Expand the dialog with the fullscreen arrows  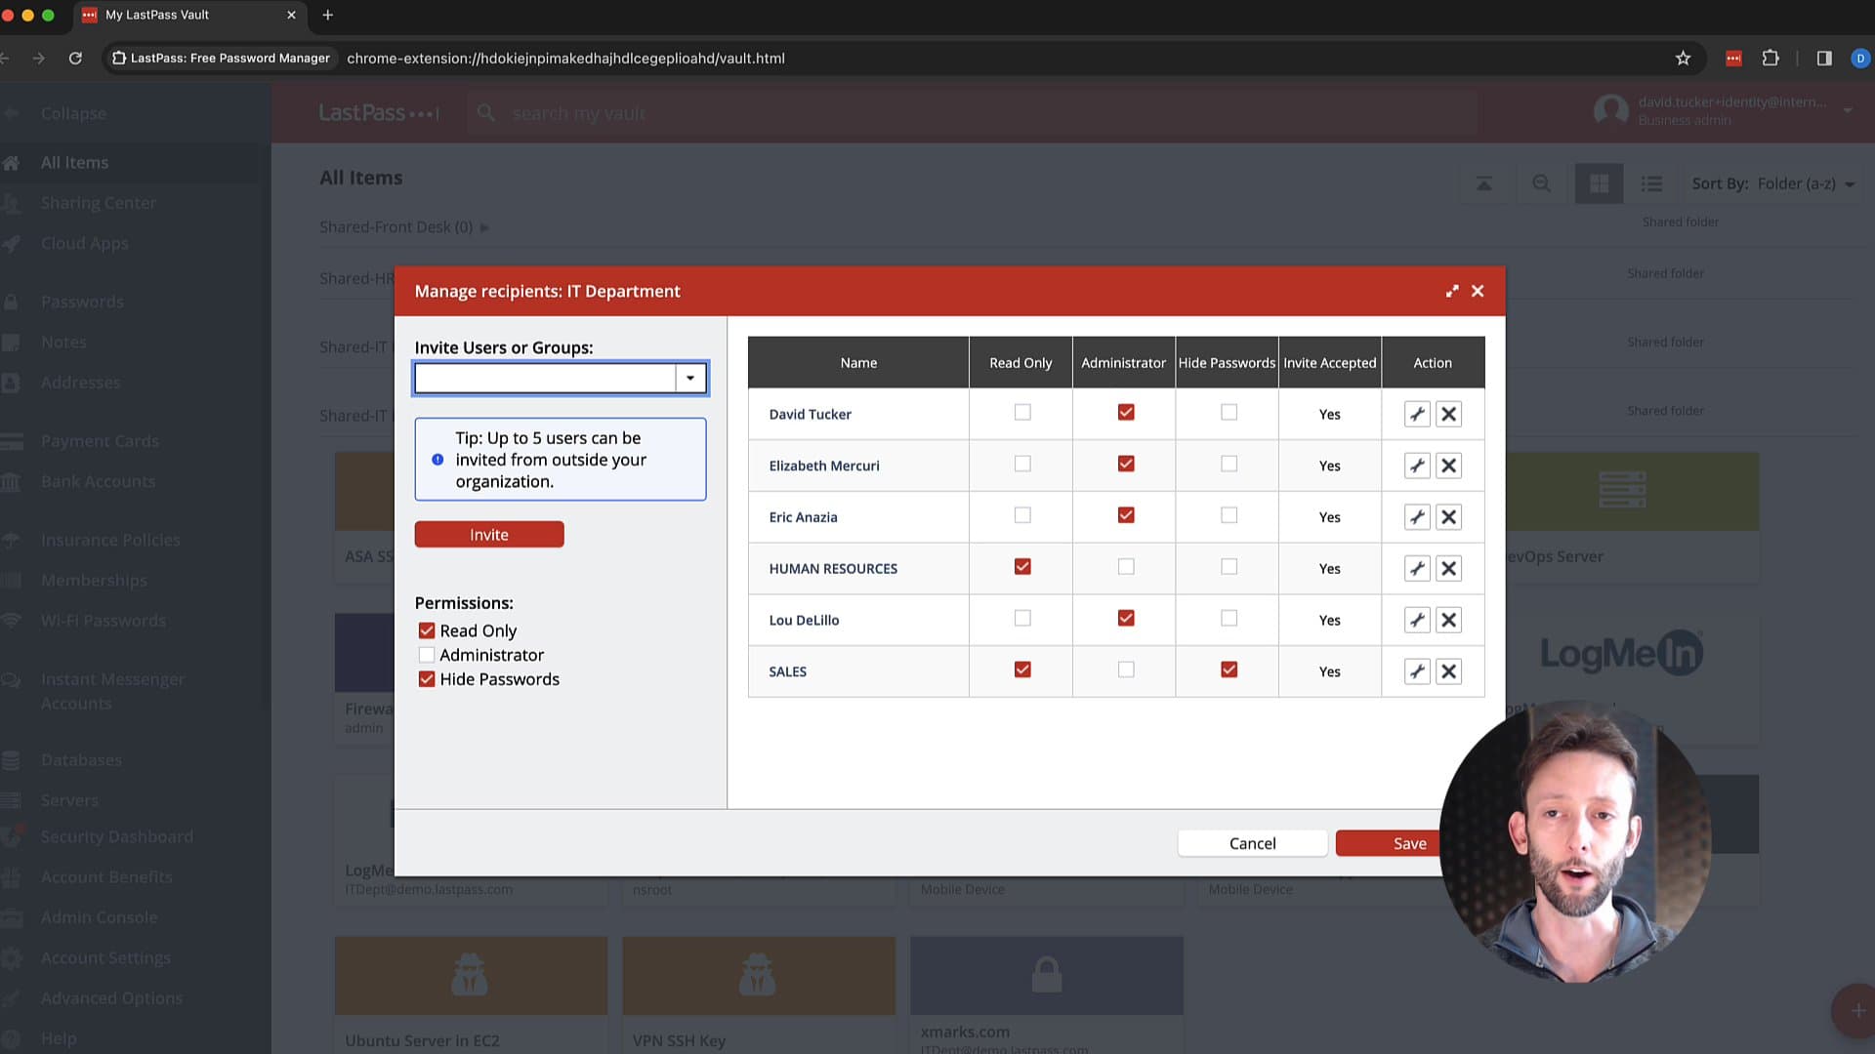(x=1452, y=291)
